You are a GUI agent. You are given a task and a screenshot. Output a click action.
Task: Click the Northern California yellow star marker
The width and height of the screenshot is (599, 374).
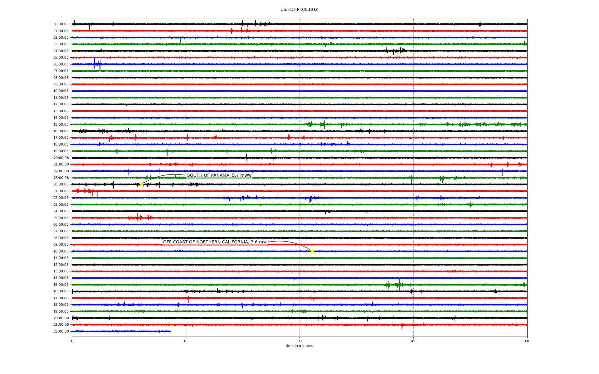(312, 251)
